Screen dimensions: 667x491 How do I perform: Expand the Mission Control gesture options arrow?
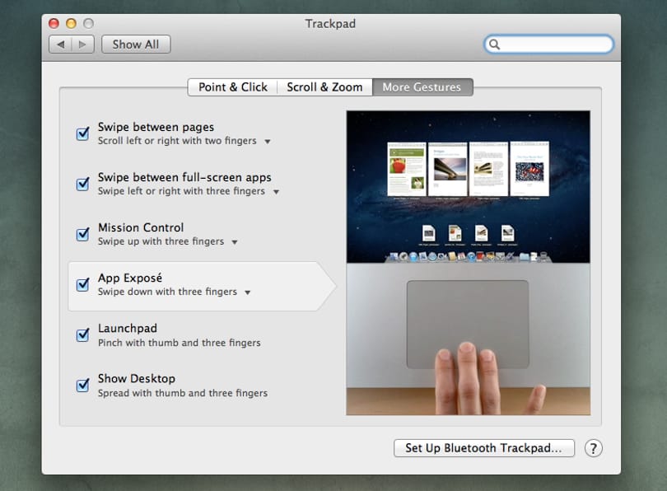tap(235, 242)
